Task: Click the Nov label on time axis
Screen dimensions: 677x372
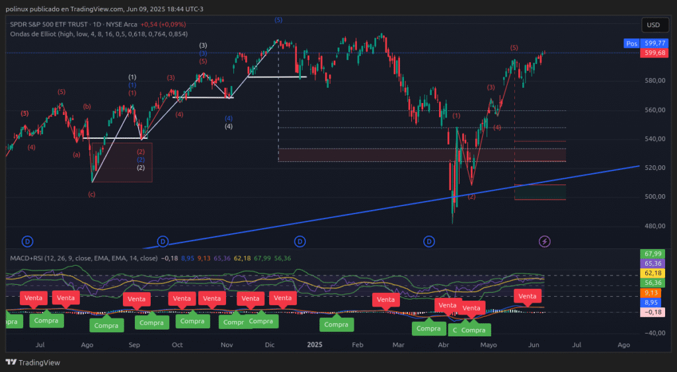Action: pyautogui.click(x=227, y=345)
